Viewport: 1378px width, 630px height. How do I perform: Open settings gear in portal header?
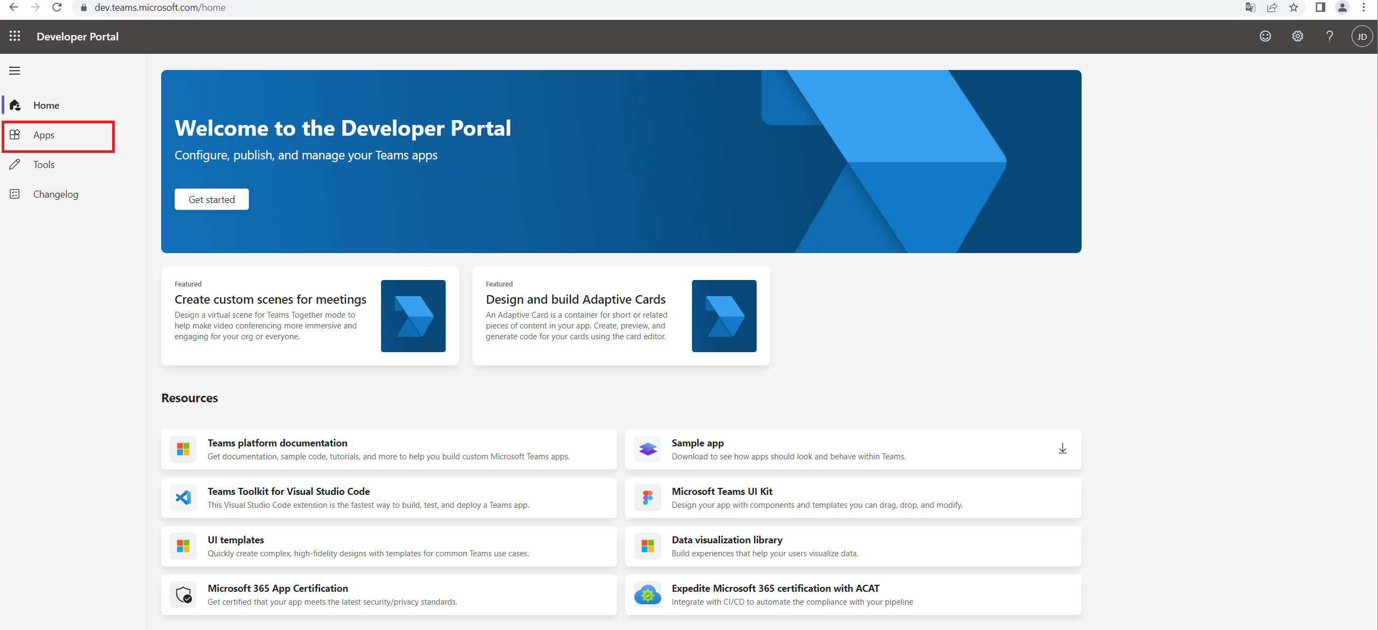[1297, 36]
